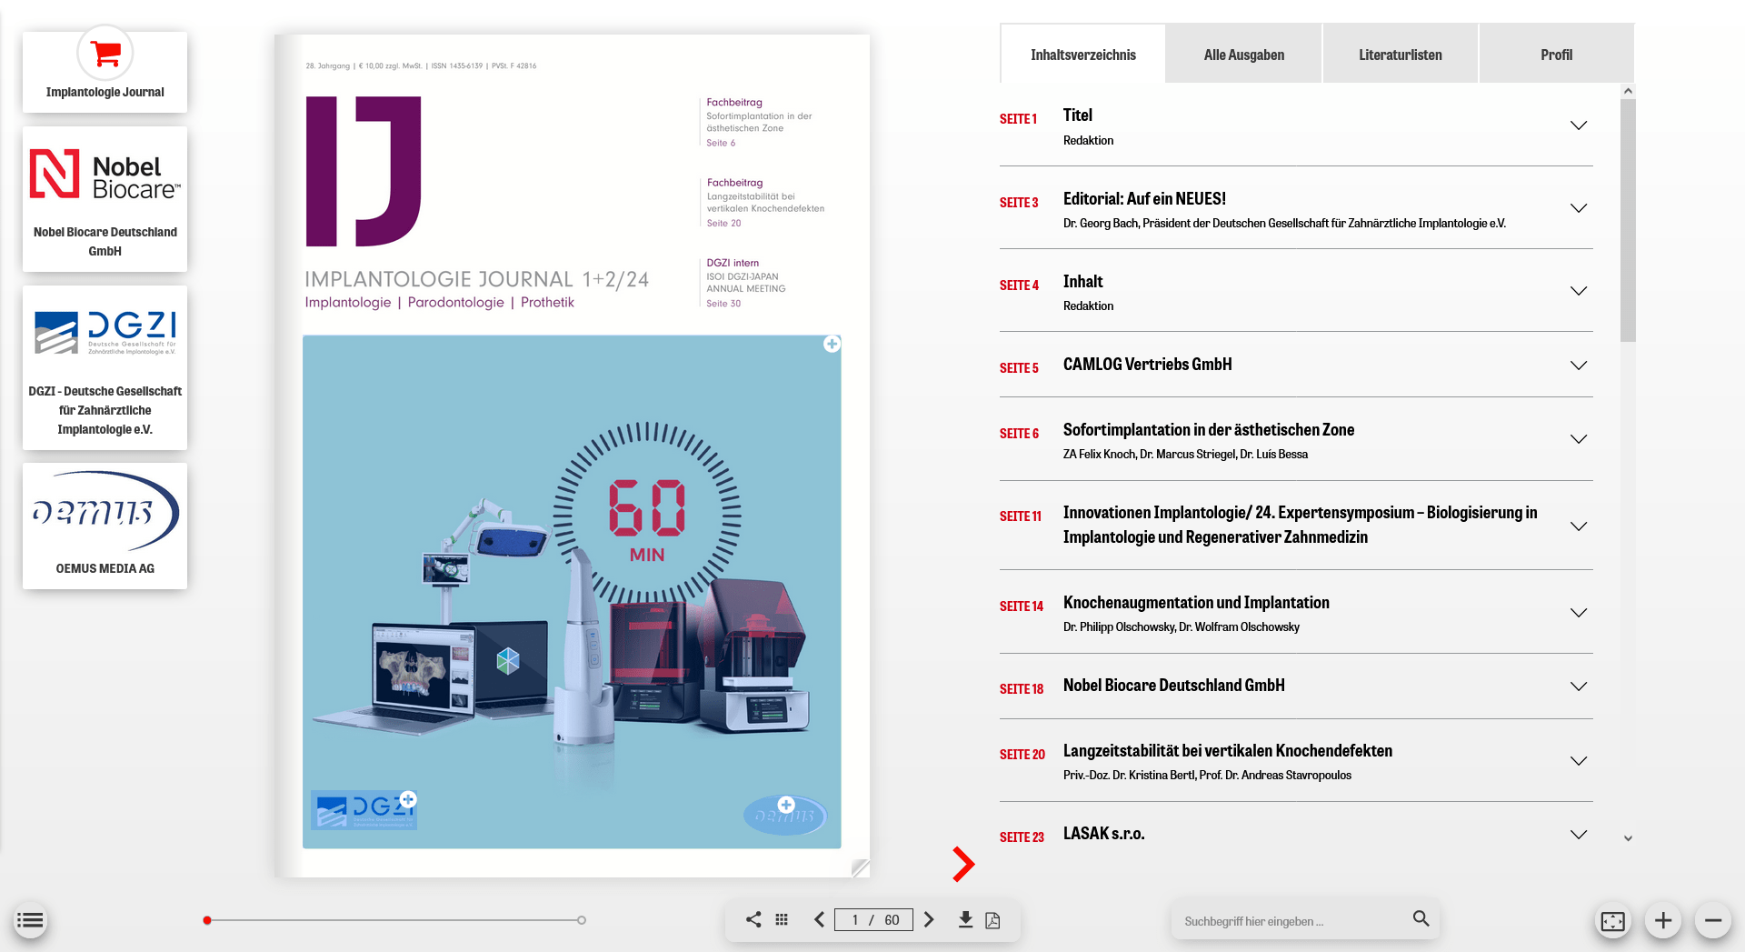Open Langzeitstabilität bei vertikalen Knochendefekten article

click(1228, 751)
